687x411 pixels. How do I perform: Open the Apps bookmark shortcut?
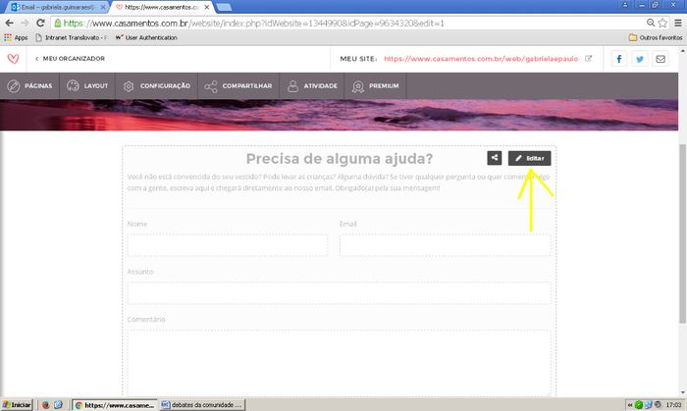tap(16, 37)
